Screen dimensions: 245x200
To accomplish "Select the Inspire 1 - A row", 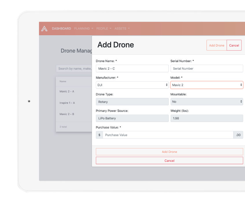I will pos(74,103).
